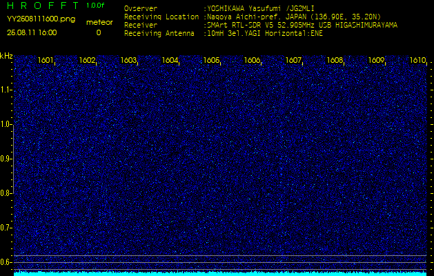Viewport: 434px width, 276px height.
Task: Click receiver value SMArt RTL-SDR V5 52.905MHz
Action: point(263,26)
